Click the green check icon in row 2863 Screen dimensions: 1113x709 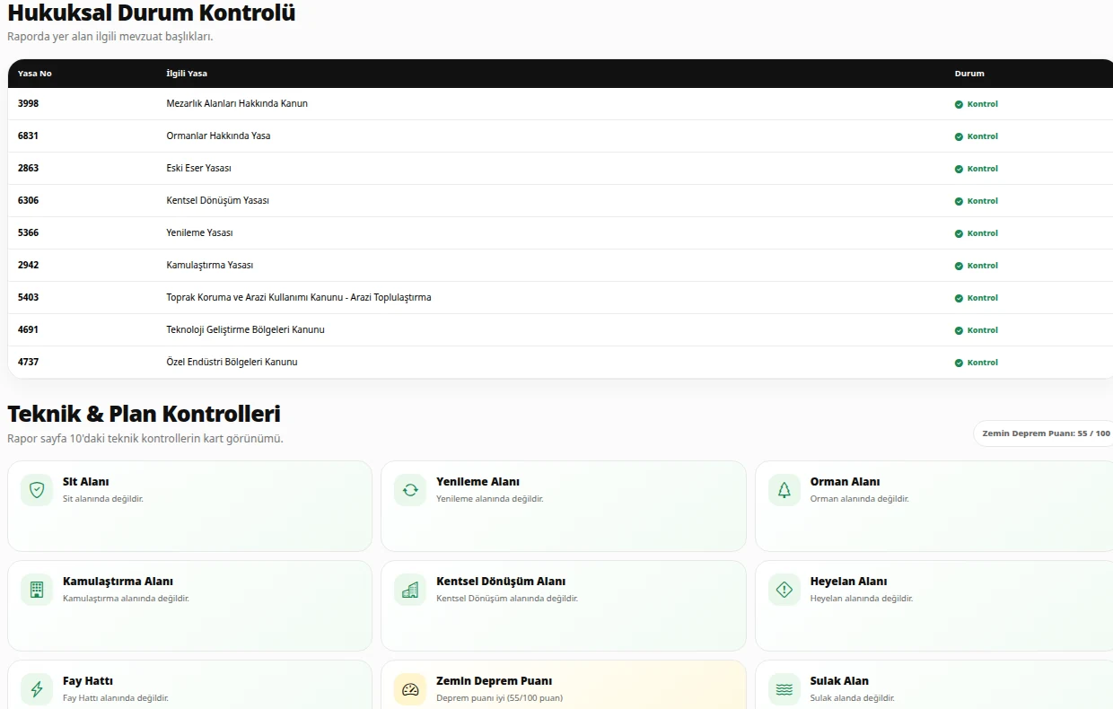tap(959, 169)
